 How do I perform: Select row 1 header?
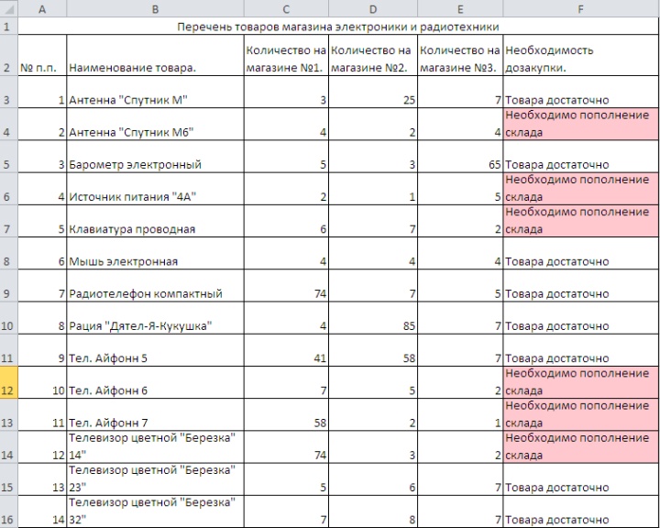(9, 26)
